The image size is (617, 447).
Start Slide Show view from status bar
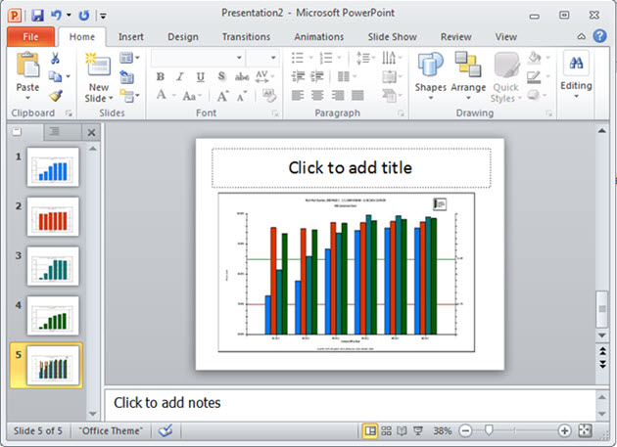click(417, 430)
